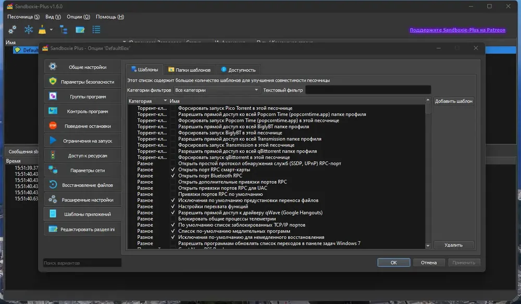Click the snowflake freeze icon in toolbar
This screenshot has width=521, height=304.
[29, 30]
